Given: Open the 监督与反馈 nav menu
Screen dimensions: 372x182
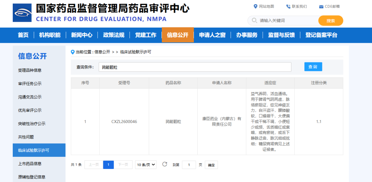Looking at the screenshot, I should tap(281, 35).
